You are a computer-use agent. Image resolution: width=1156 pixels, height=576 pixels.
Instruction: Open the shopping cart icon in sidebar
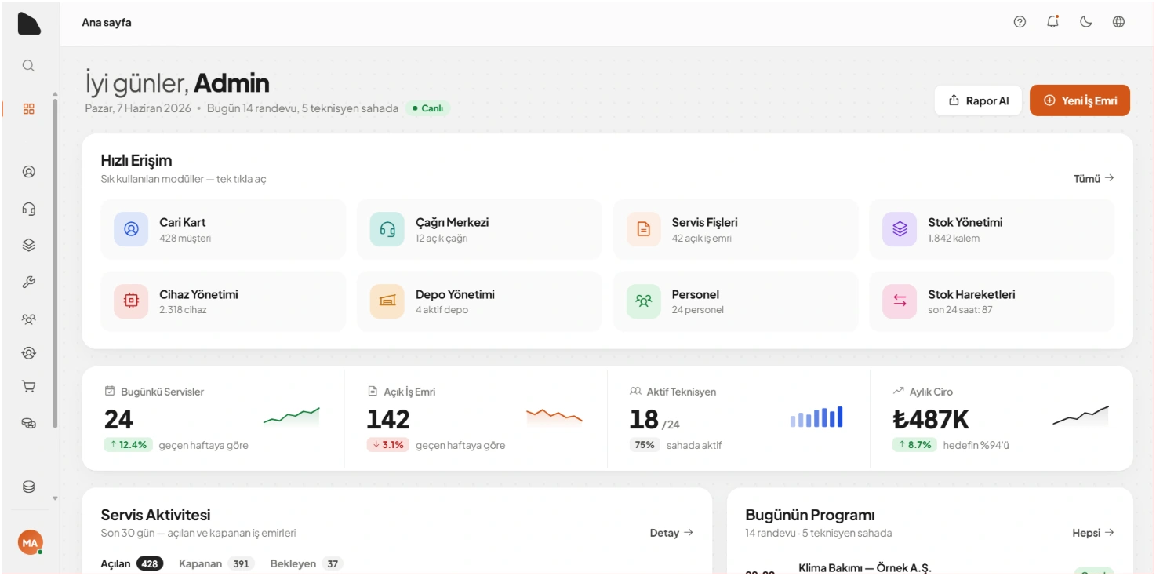click(x=28, y=386)
